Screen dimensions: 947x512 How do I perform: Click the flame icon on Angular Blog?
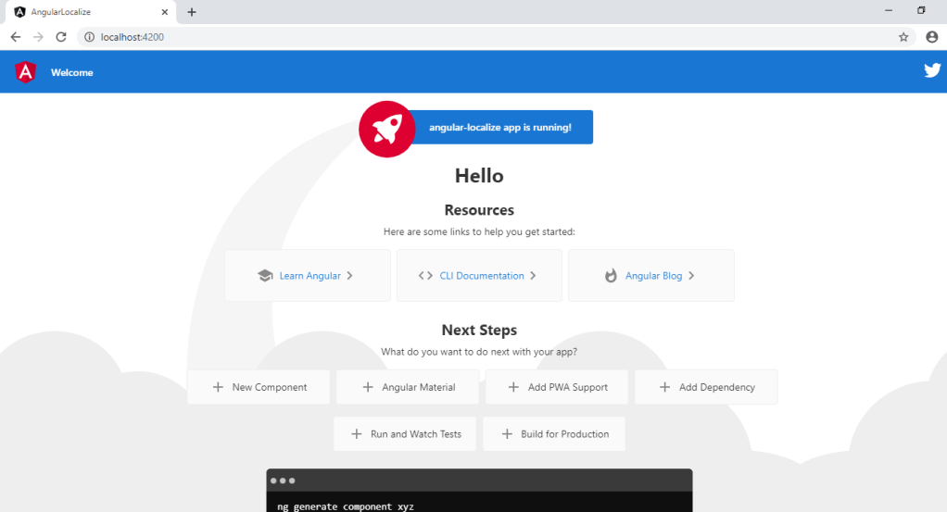click(611, 276)
